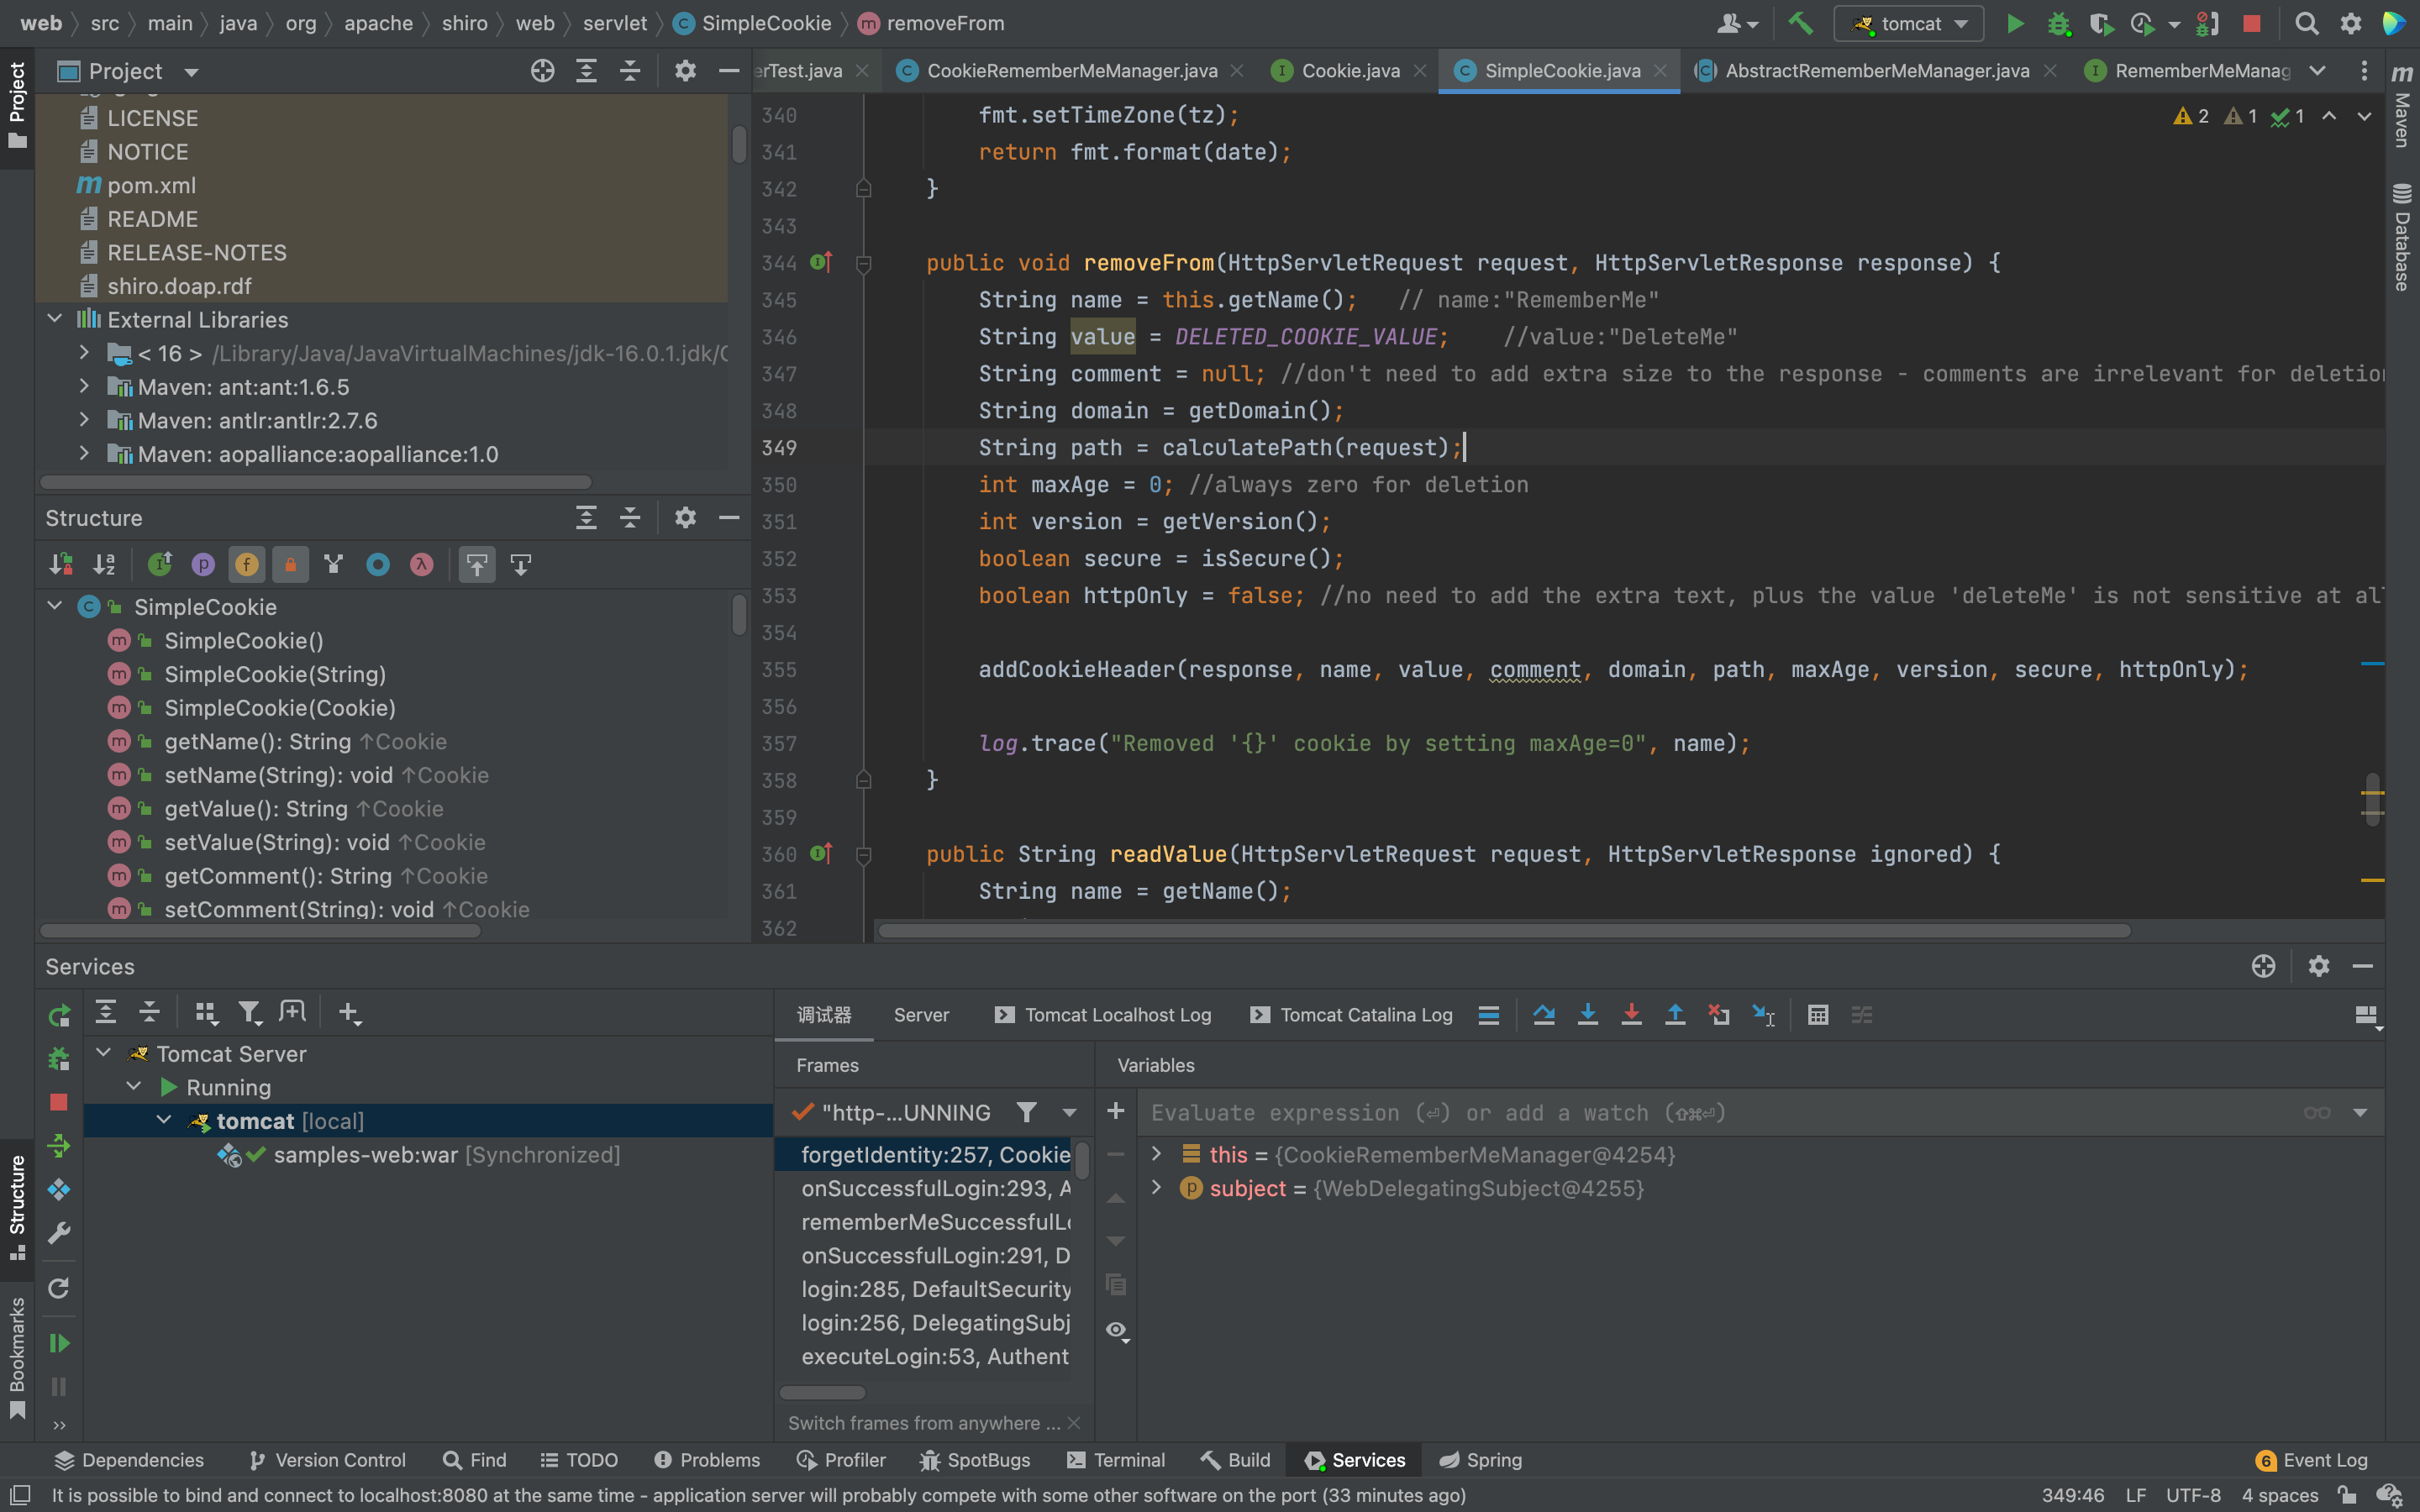Click the Project tree vertical scrollbar
Image resolution: width=2420 pixels, height=1512 pixels.
[739, 144]
